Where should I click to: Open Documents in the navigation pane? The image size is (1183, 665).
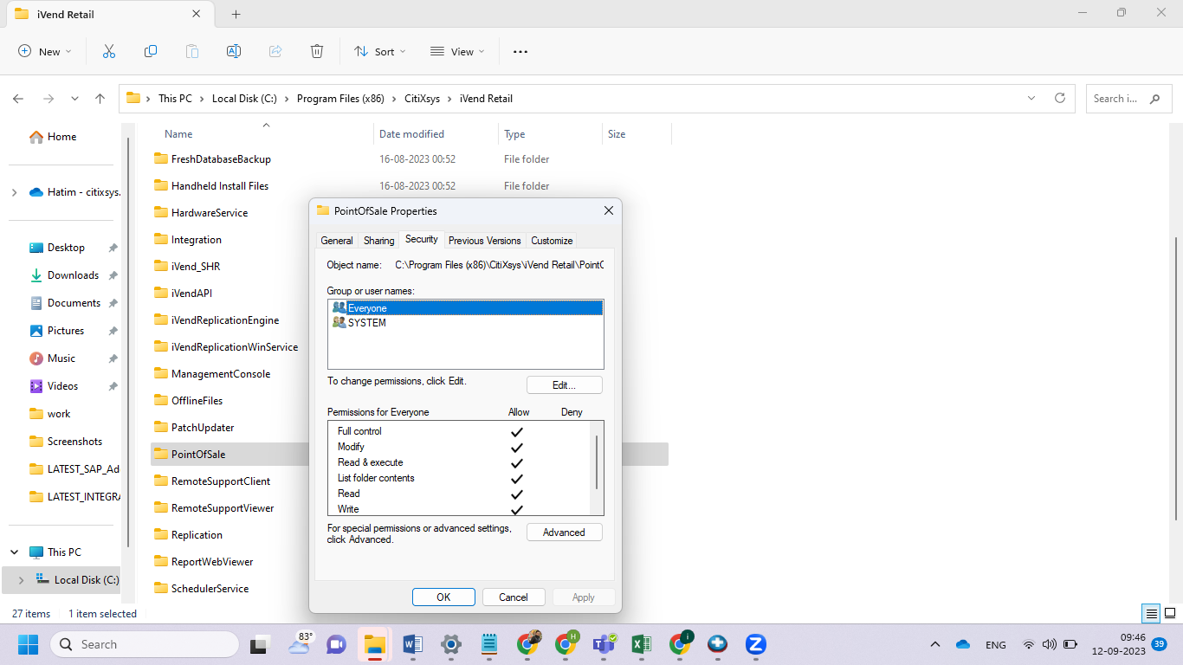pos(74,303)
